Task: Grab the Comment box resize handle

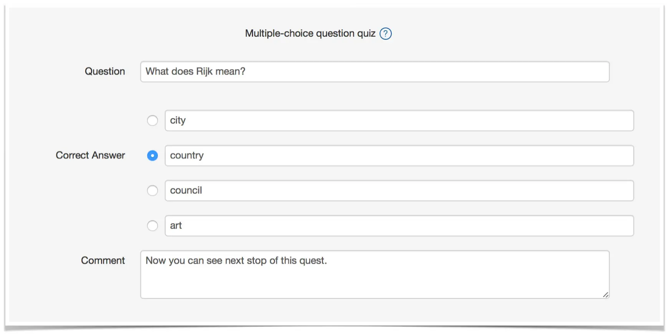Action: coord(605,295)
